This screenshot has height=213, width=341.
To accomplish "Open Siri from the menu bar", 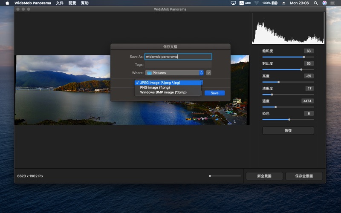I will [x=325, y=3].
